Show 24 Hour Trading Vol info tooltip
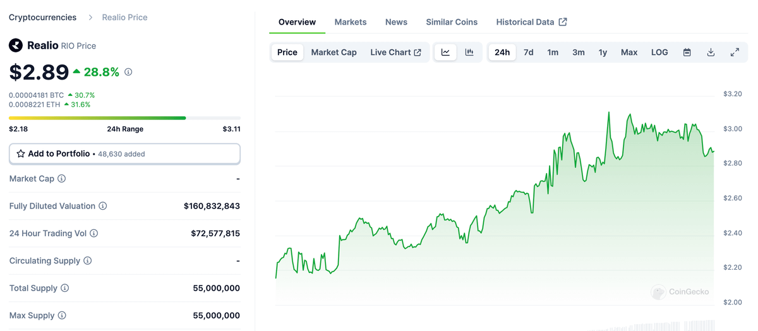The width and height of the screenshot is (758, 331). click(94, 233)
